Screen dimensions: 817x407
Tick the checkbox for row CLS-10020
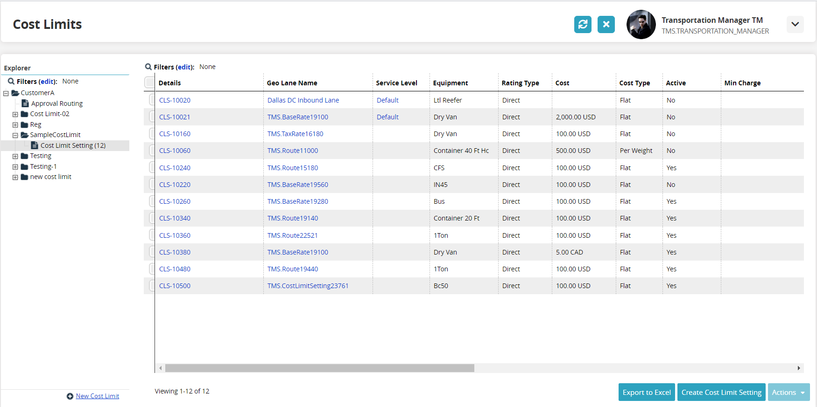tap(152, 100)
